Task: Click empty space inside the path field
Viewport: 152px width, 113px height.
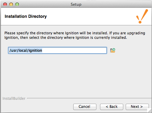Action: click(x=74, y=50)
